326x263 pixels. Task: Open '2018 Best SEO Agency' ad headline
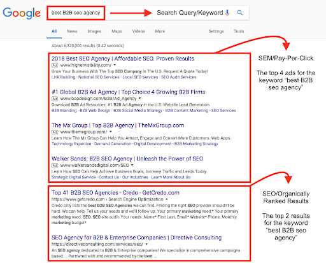click(x=123, y=59)
